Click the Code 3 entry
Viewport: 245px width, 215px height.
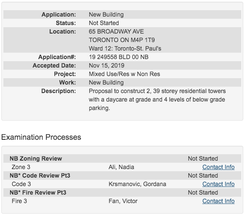(21, 184)
